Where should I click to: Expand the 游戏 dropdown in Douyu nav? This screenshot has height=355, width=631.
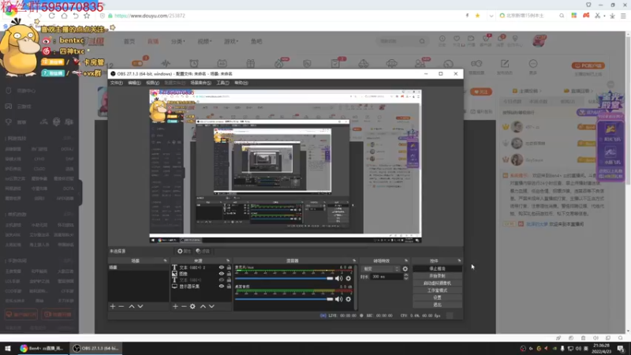click(x=231, y=42)
